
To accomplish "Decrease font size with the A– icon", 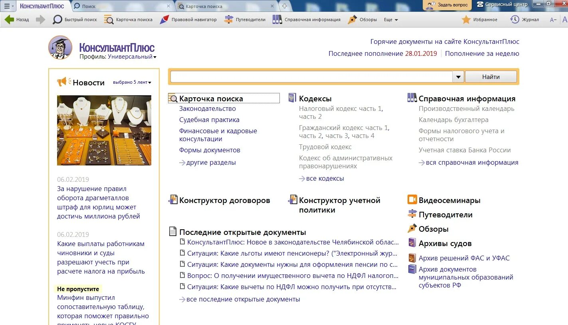I will click(x=553, y=20).
